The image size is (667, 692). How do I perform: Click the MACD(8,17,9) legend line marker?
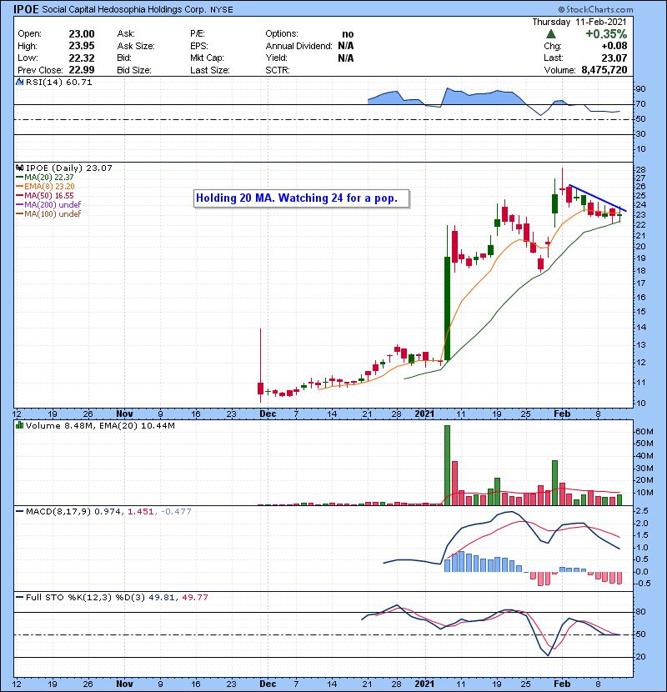point(19,512)
